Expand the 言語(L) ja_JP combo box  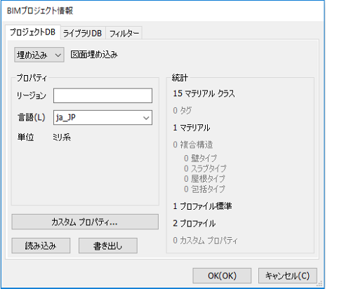pos(103,117)
